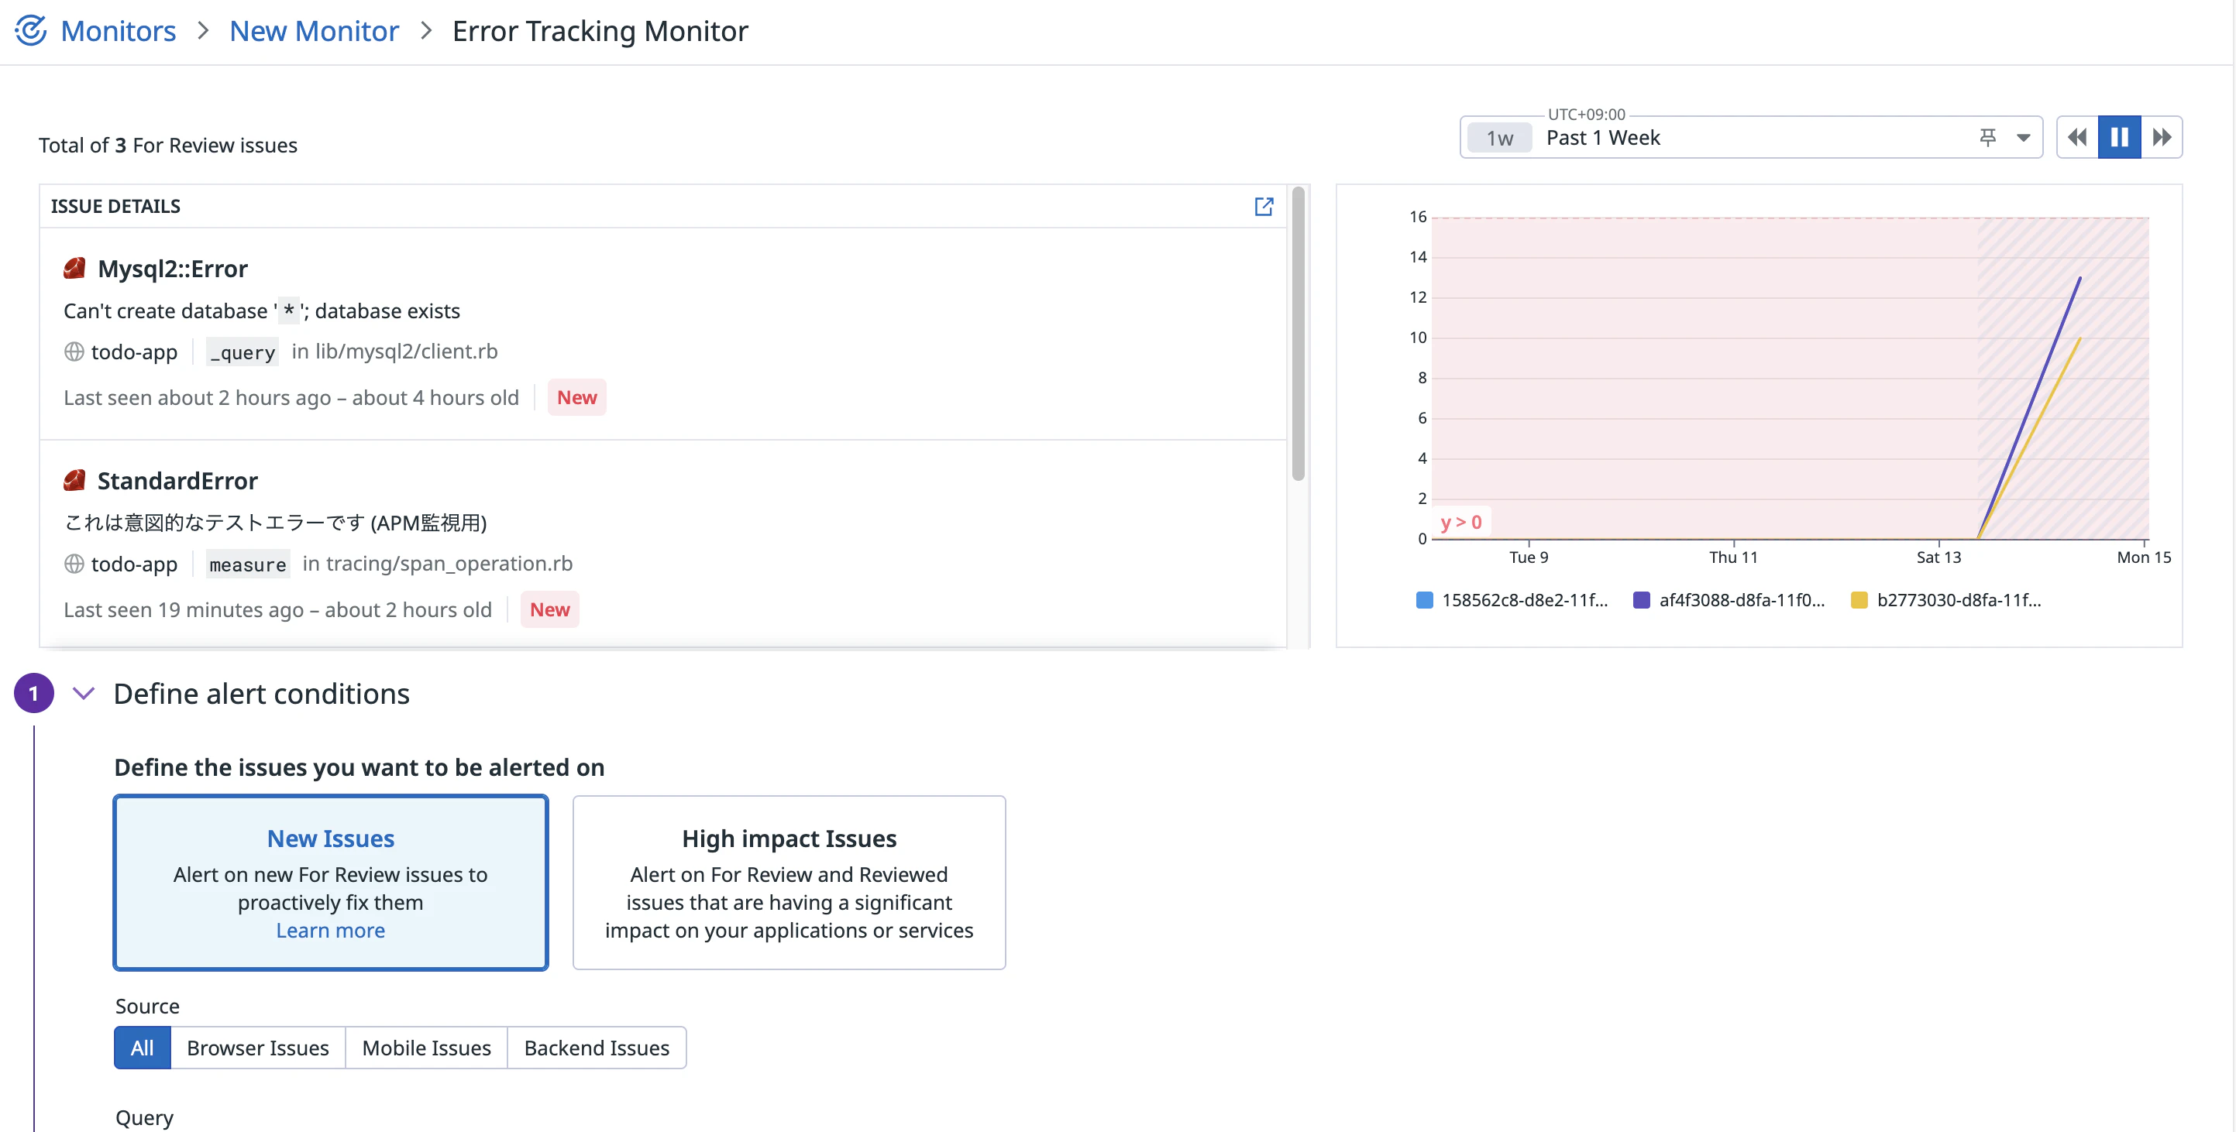Image resolution: width=2236 pixels, height=1132 pixels.
Task: Click 'Total of 3 For Review issues' text
Action: tap(167, 145)
